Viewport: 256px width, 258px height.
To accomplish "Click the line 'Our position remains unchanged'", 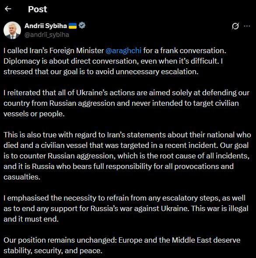I will (122, 240).
